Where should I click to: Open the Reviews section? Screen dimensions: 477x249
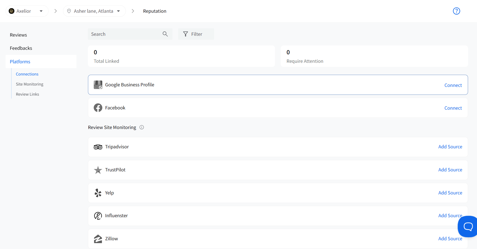(18, 35)
